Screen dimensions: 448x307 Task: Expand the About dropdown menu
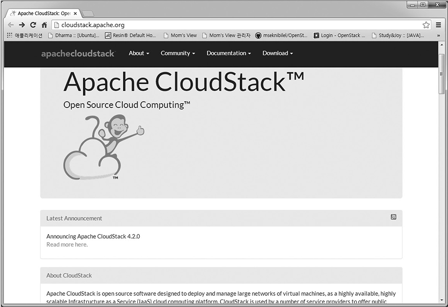click(139, 53)
